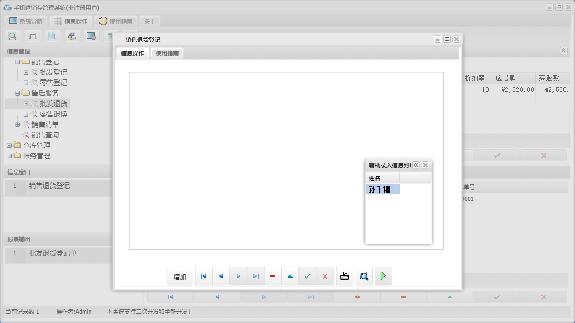Collapse the 销售登记 tree folder
This screenshot has height=323, width=575.
point(17,62)
